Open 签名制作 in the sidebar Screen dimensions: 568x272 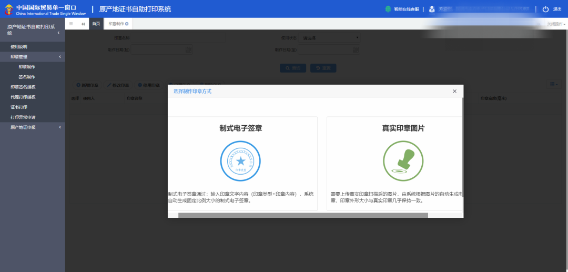tap(27, 77)
